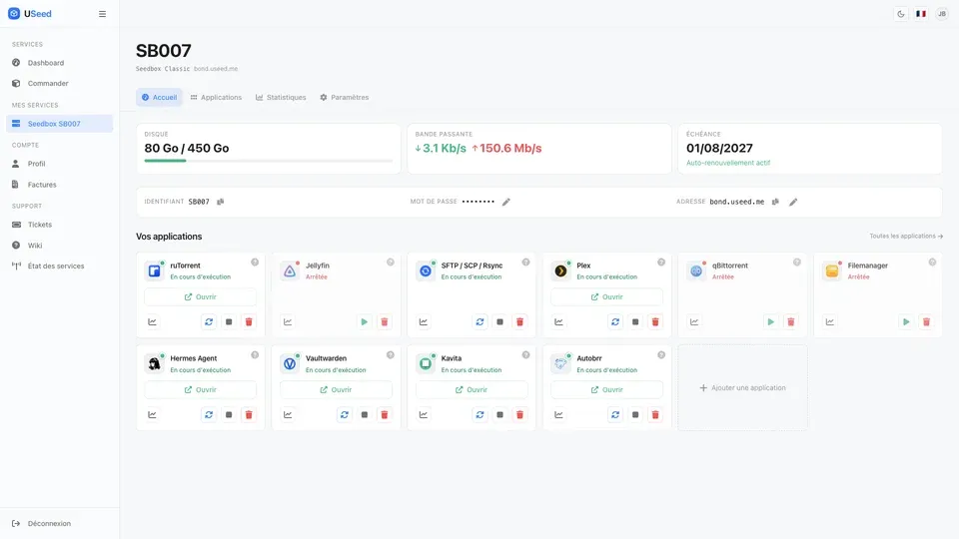Click the qBittorrent app icon

click(x=696, y=270)
